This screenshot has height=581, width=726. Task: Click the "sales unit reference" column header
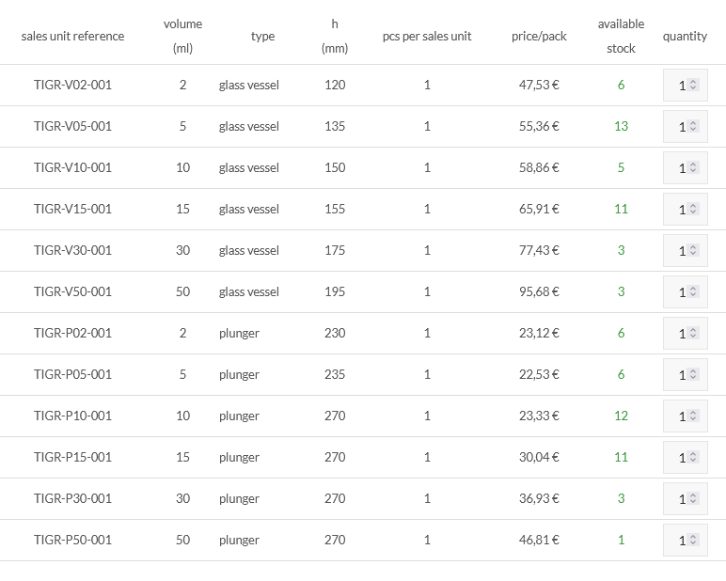[x=72, y=37]
